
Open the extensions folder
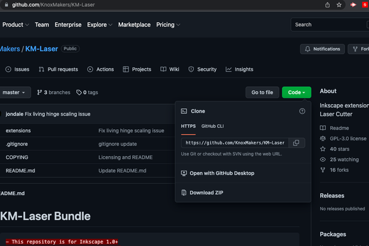[18, 131]
